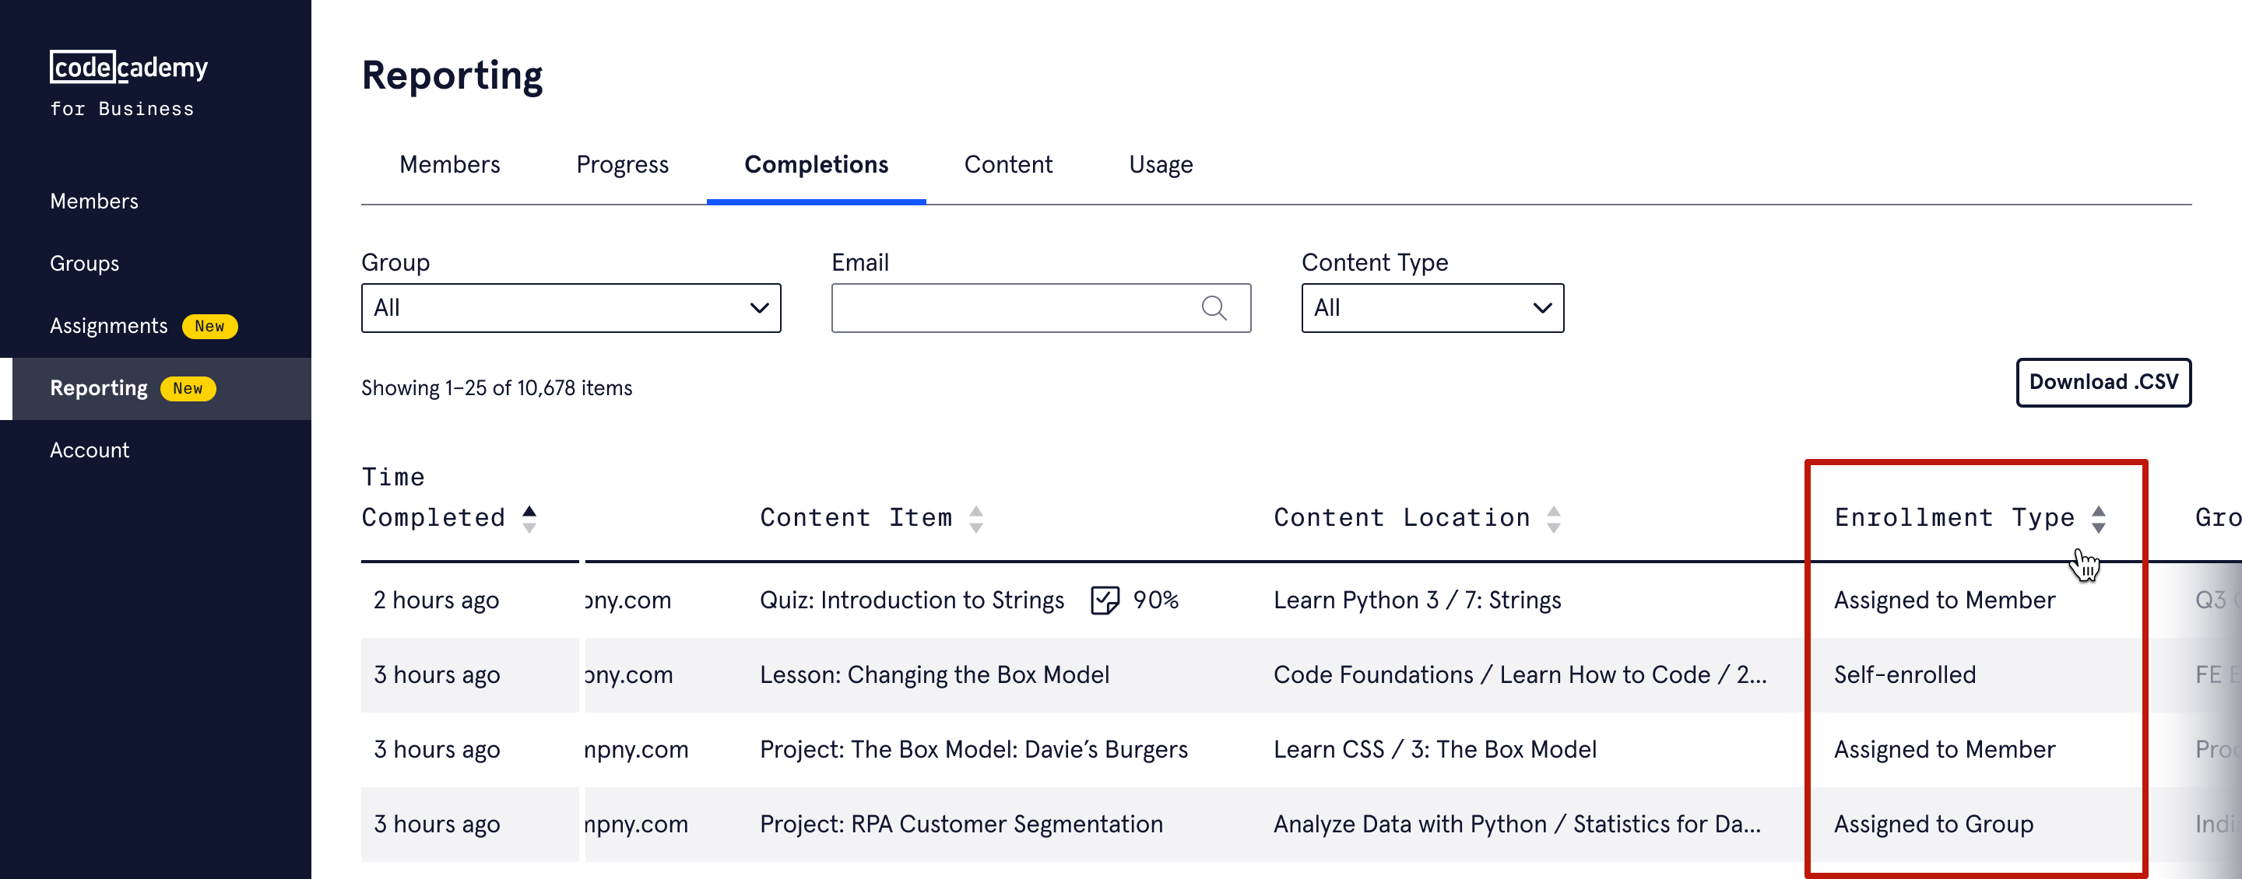Image resolution: width=2242 pixels, height=879 pixels.
Task: Click the New badge beside Assignments
Action: pos(209,326)
